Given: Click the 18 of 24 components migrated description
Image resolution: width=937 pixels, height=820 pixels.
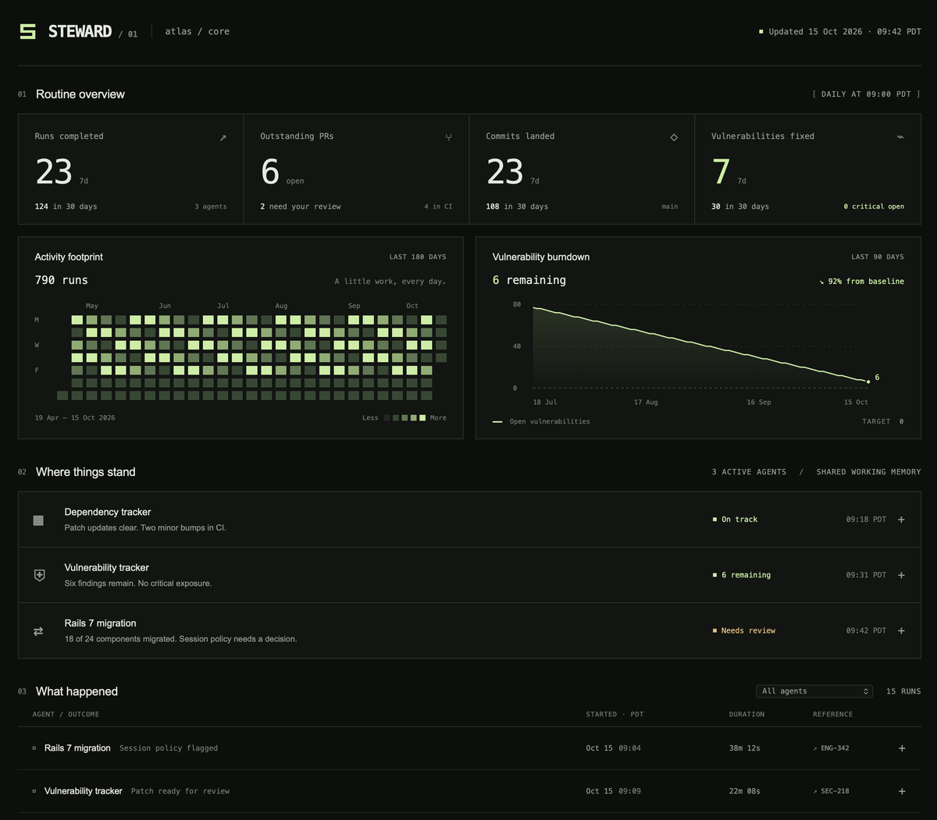Looking at the screenshot, I should 180,639.
